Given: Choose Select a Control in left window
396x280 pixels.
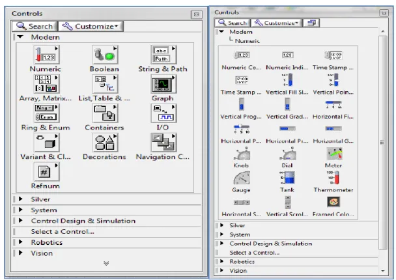Looking at the screenshot, I should point(63,232).
